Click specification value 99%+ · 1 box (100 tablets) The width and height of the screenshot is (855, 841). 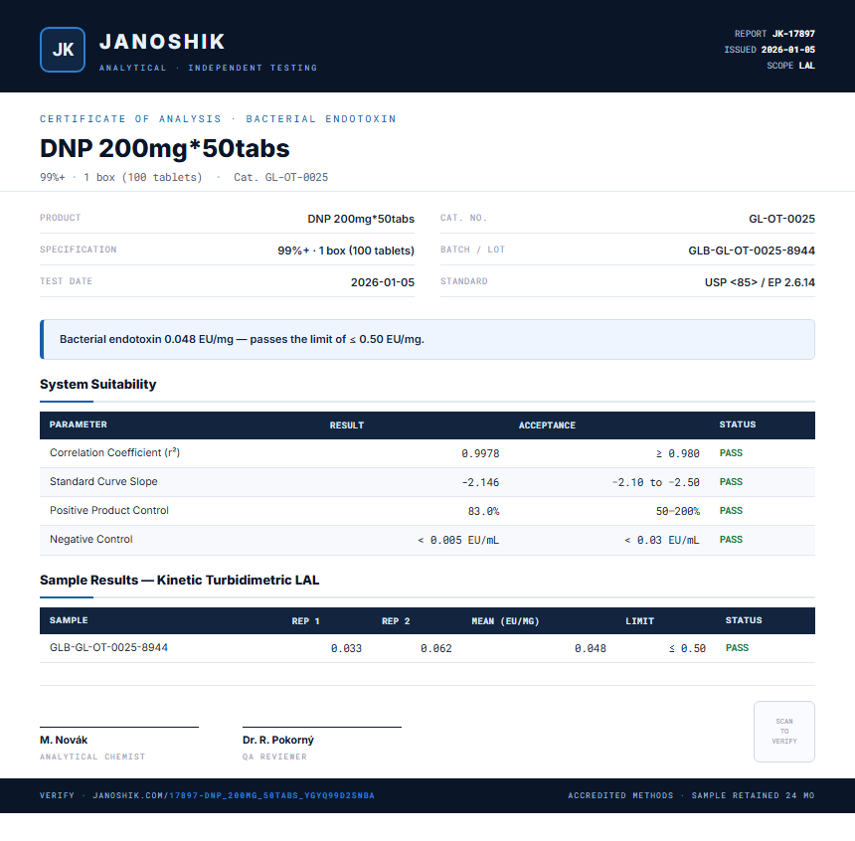[x=346, y=251]
